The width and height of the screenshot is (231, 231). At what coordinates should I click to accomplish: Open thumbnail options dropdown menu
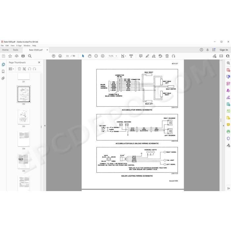11,69
